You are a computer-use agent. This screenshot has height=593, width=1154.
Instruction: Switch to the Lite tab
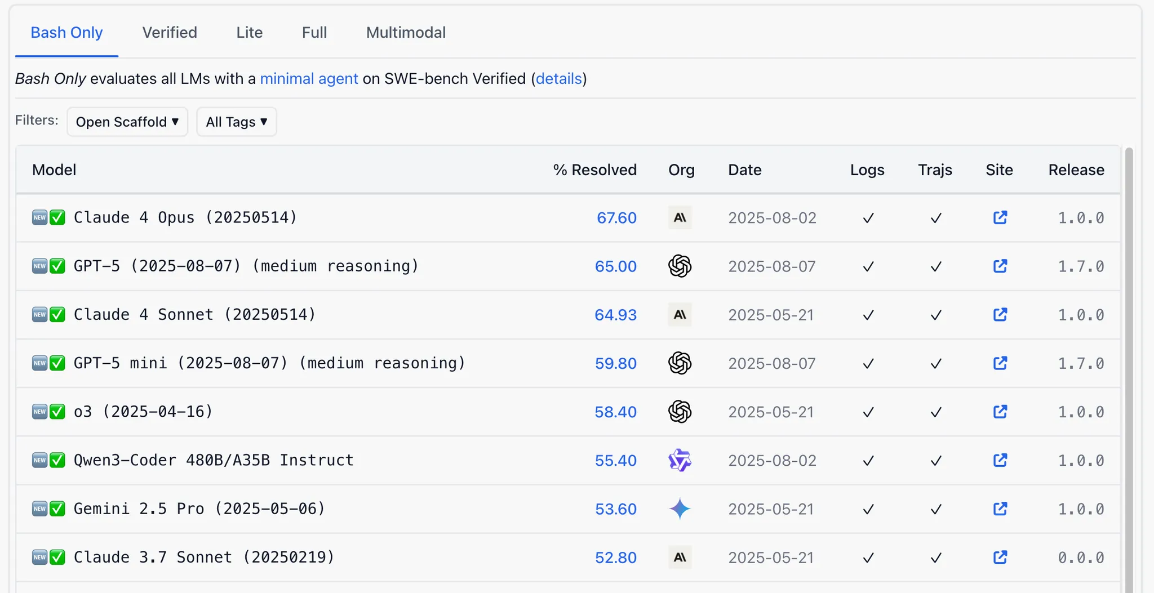click(250, 33)
